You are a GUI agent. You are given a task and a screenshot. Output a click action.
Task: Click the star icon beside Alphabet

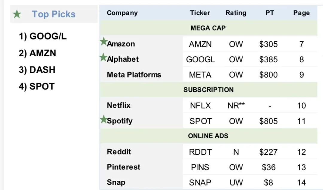(103, 57)
